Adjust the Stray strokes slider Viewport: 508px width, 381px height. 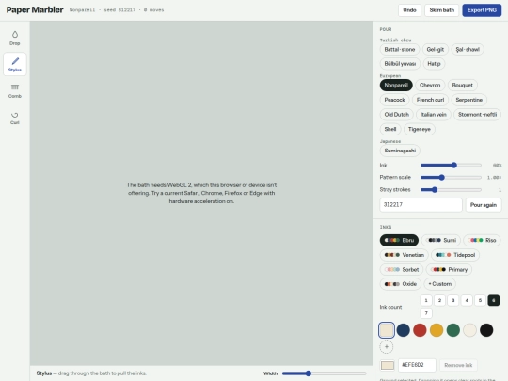point(451,189)
